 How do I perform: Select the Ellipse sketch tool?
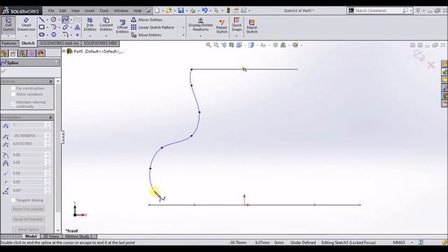tap(65, 27)
